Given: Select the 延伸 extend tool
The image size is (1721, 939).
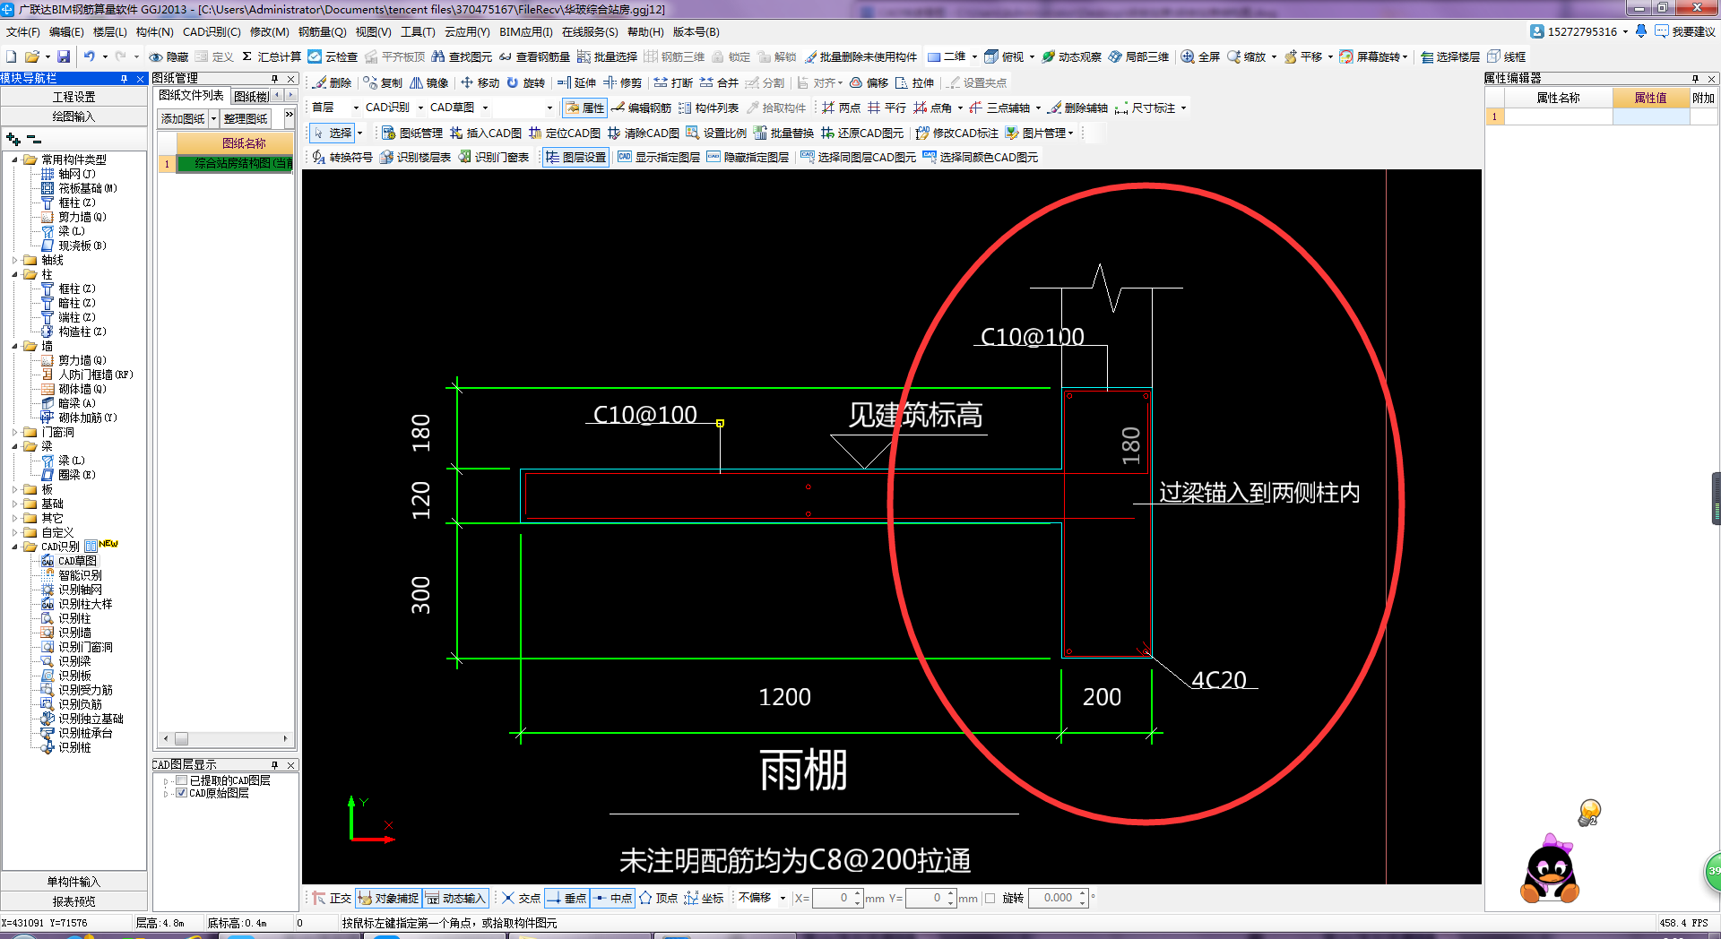Looking at the screenshot, I should pyautogui.click(x=576, y=82).
